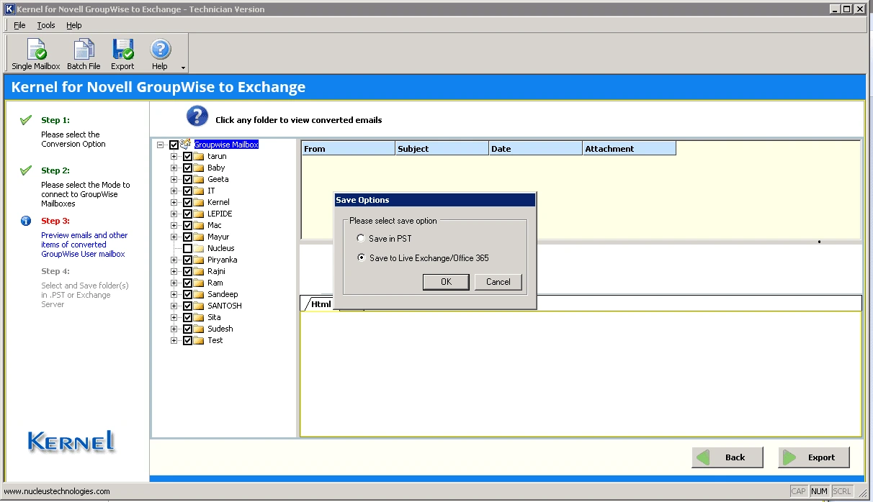This screenshot has width=873, height=502.
Task: Click the Back button
Action: point(727,457)
